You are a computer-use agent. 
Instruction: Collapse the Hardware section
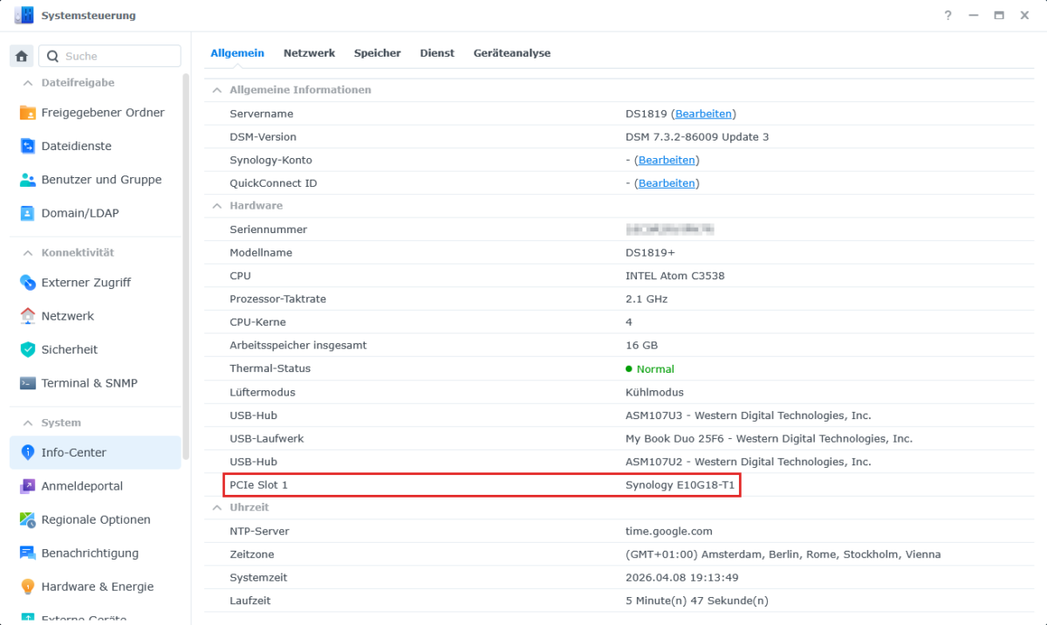click(x=216, y=206)
